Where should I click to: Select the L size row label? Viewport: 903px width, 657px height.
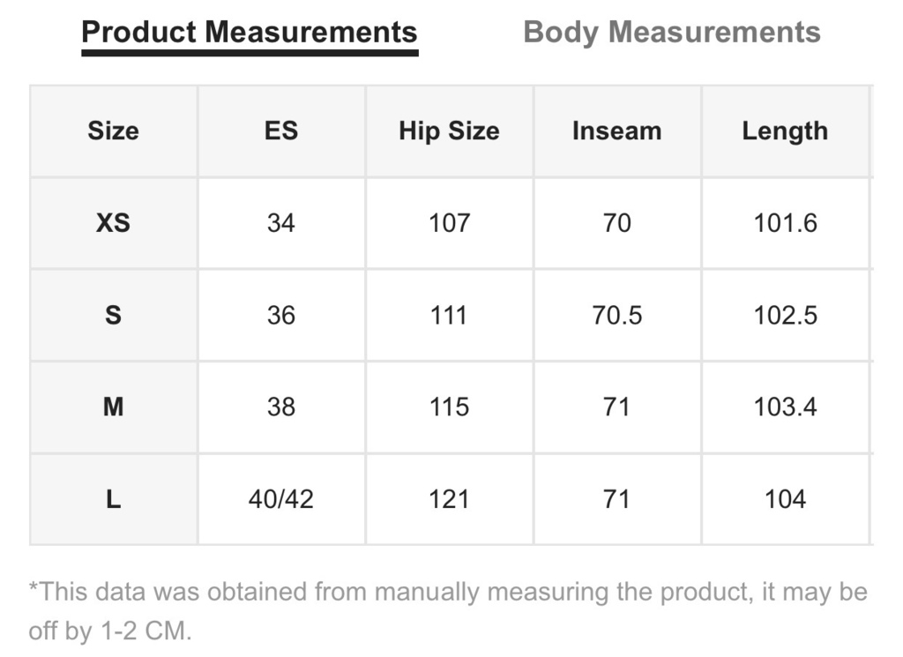114,498
